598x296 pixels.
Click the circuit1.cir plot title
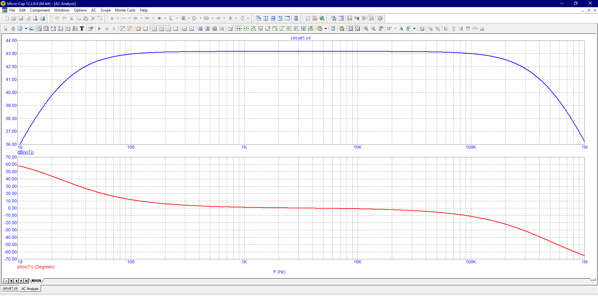coord(301,38)
